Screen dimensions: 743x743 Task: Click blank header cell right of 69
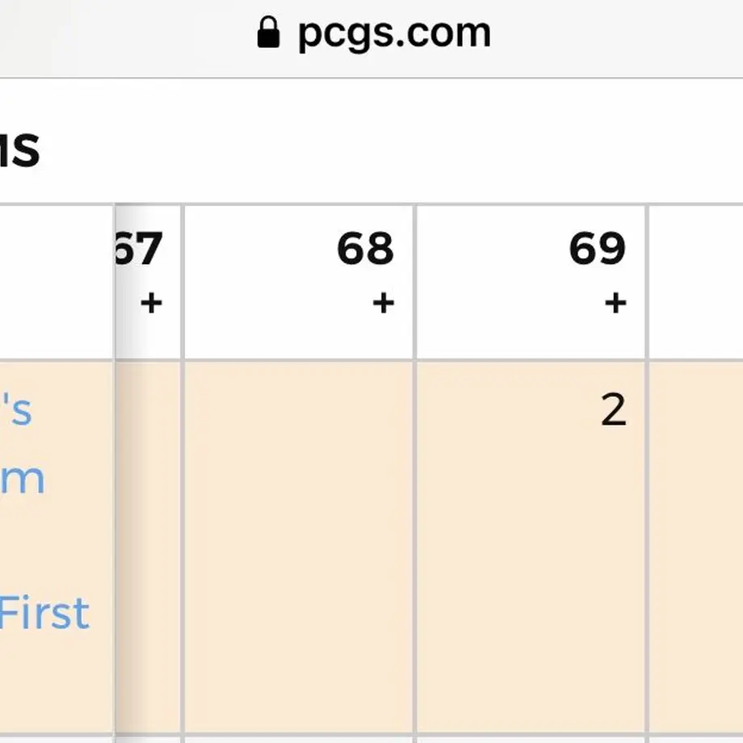[696, 283]
